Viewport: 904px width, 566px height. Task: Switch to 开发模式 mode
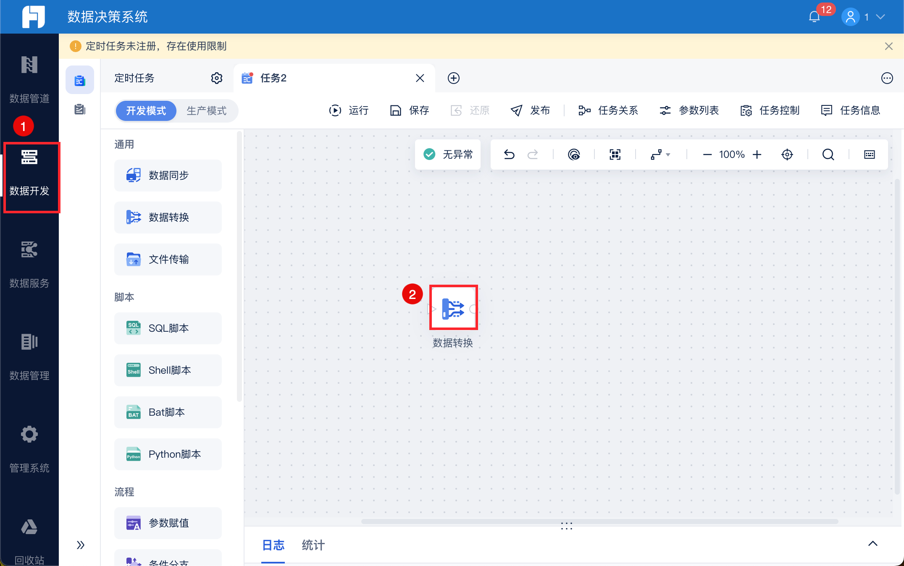(x=146, y=110)
